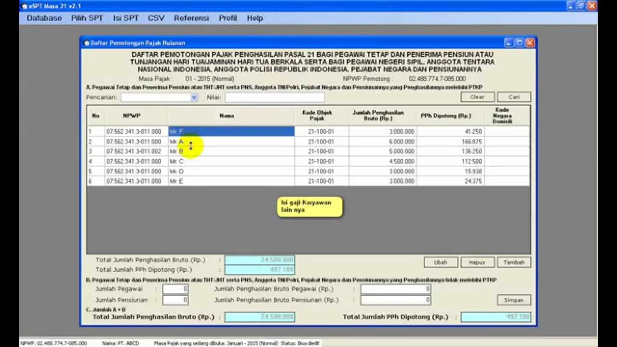Click the 15.938 PPh cell
This screenshot has height=347, width=617.
(x=450, y=171)
